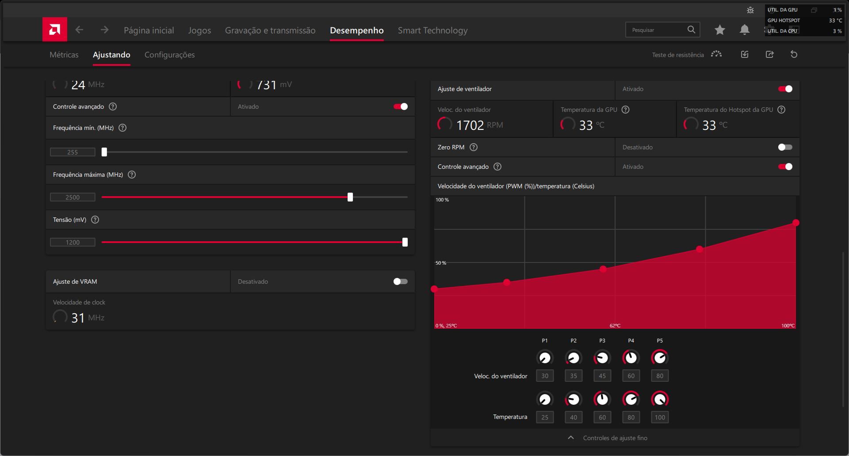Image resolution: width=849 pixels, height=456 pixels.
Task: Start the Teste de resistência
Action: point(686,55)
